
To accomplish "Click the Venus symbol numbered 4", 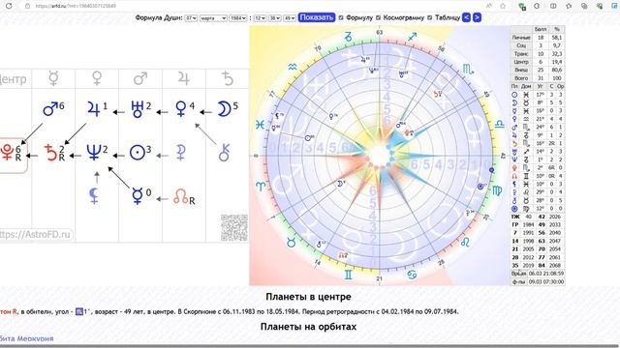I will [x=181, y=109].
